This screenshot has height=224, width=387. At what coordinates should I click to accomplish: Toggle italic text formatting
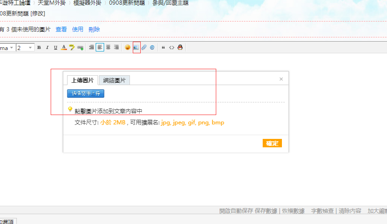47,47
